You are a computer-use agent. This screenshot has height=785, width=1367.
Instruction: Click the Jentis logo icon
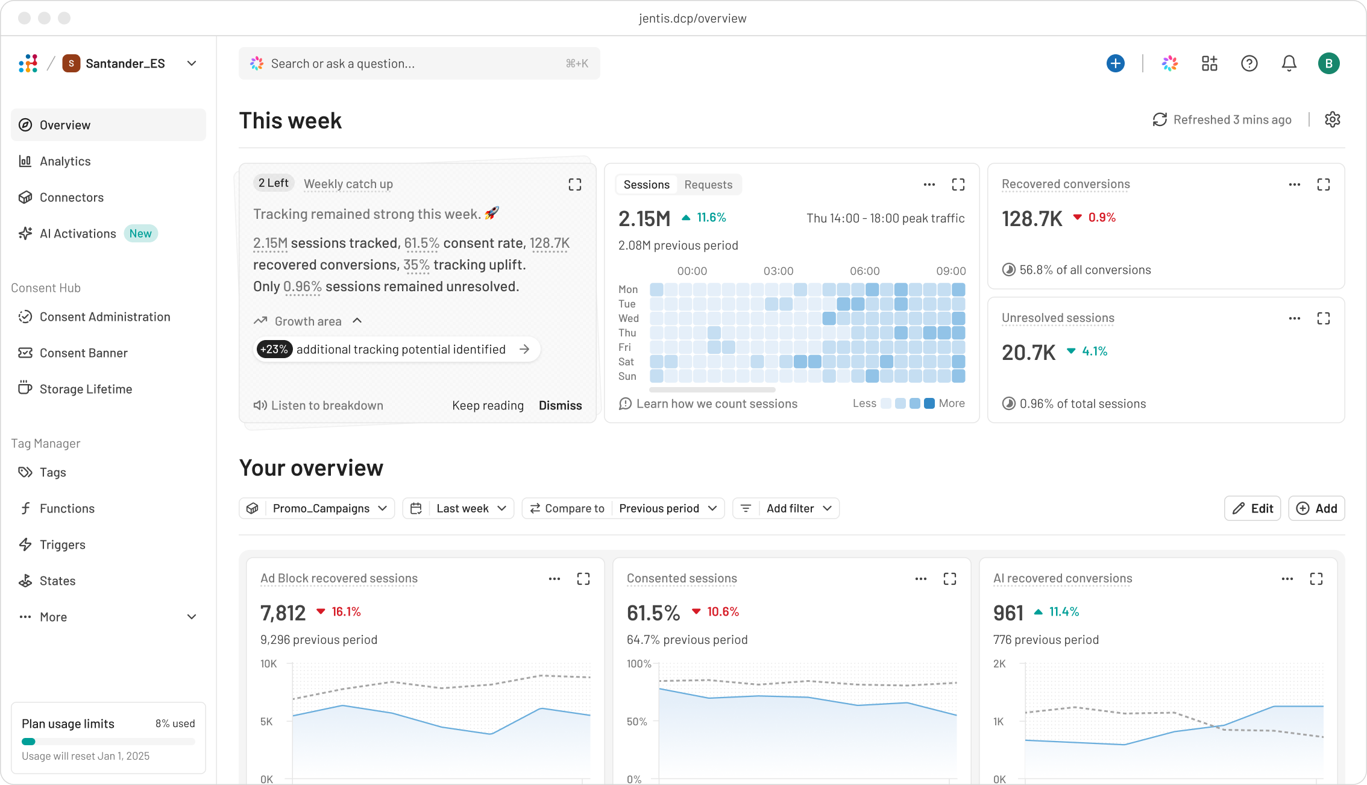click(28, 63)
